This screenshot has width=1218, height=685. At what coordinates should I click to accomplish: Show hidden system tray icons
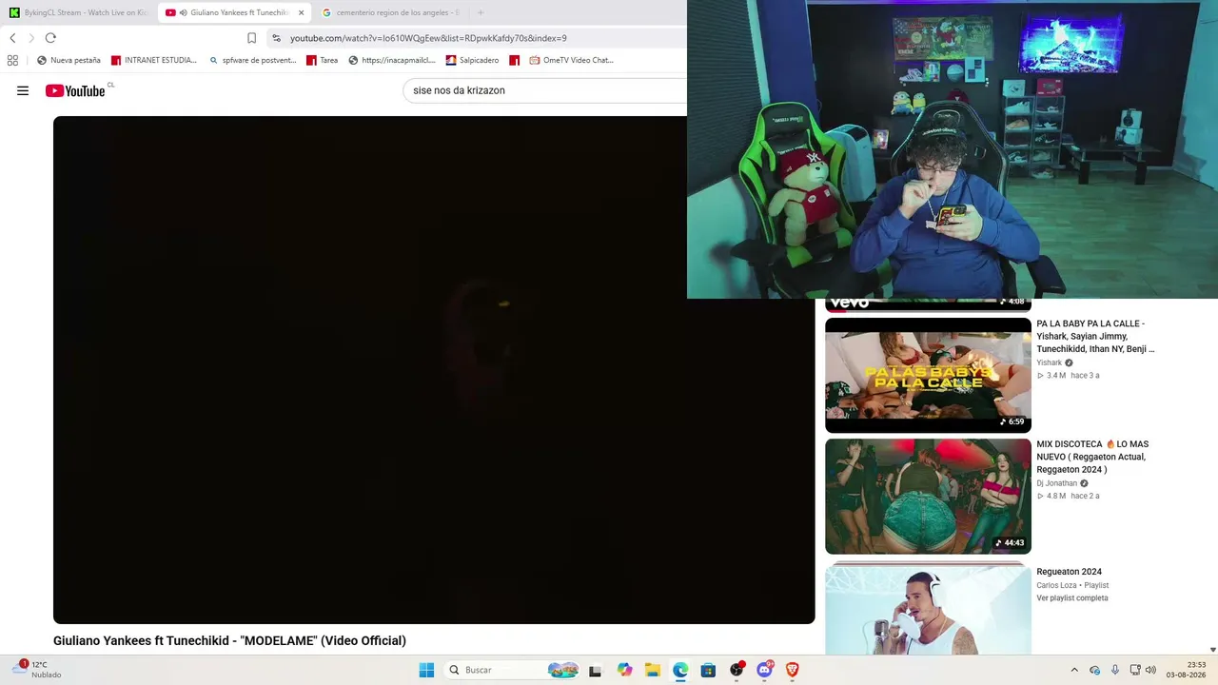[x=1074, y=670]
